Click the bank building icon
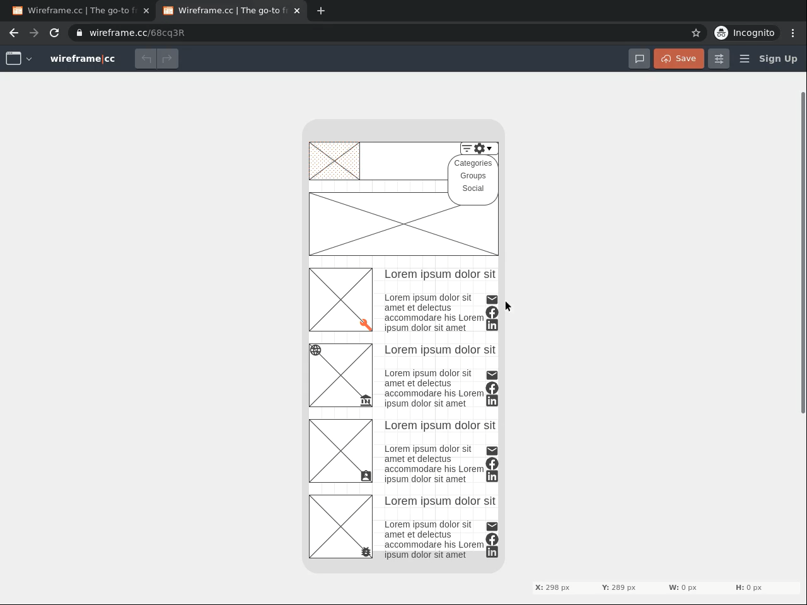This screenshot has width=807, height=605. tap(366, 400)
